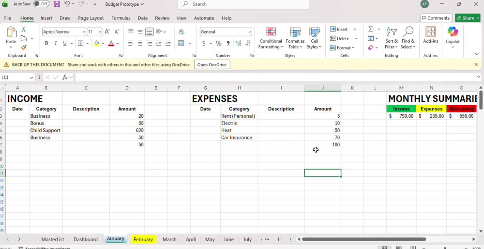Click the Paste clipboard icon
This screenshot has height=249, width=484.
coord(11,32)
